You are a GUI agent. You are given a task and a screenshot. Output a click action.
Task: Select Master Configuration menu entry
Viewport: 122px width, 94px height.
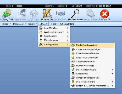tap(92, 45)
